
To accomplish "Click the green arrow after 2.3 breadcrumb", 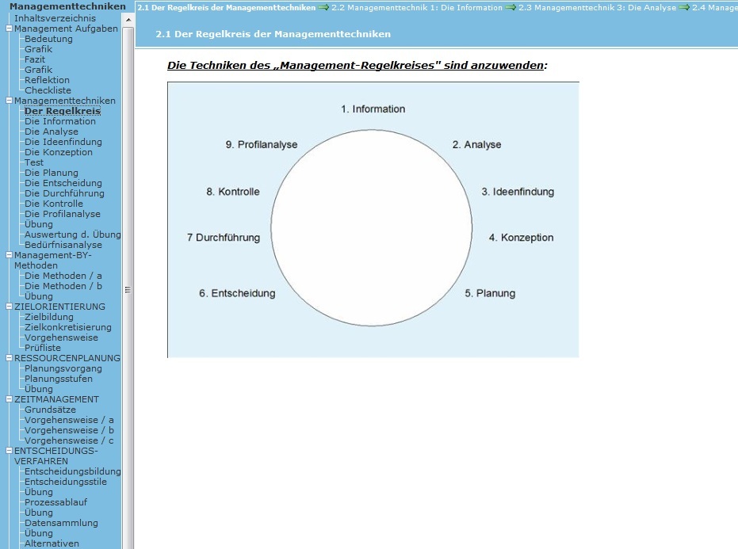I will [684, 8].
